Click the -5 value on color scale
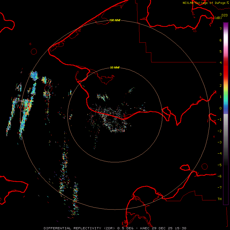 pyautogui.click(x=220, y=165)
